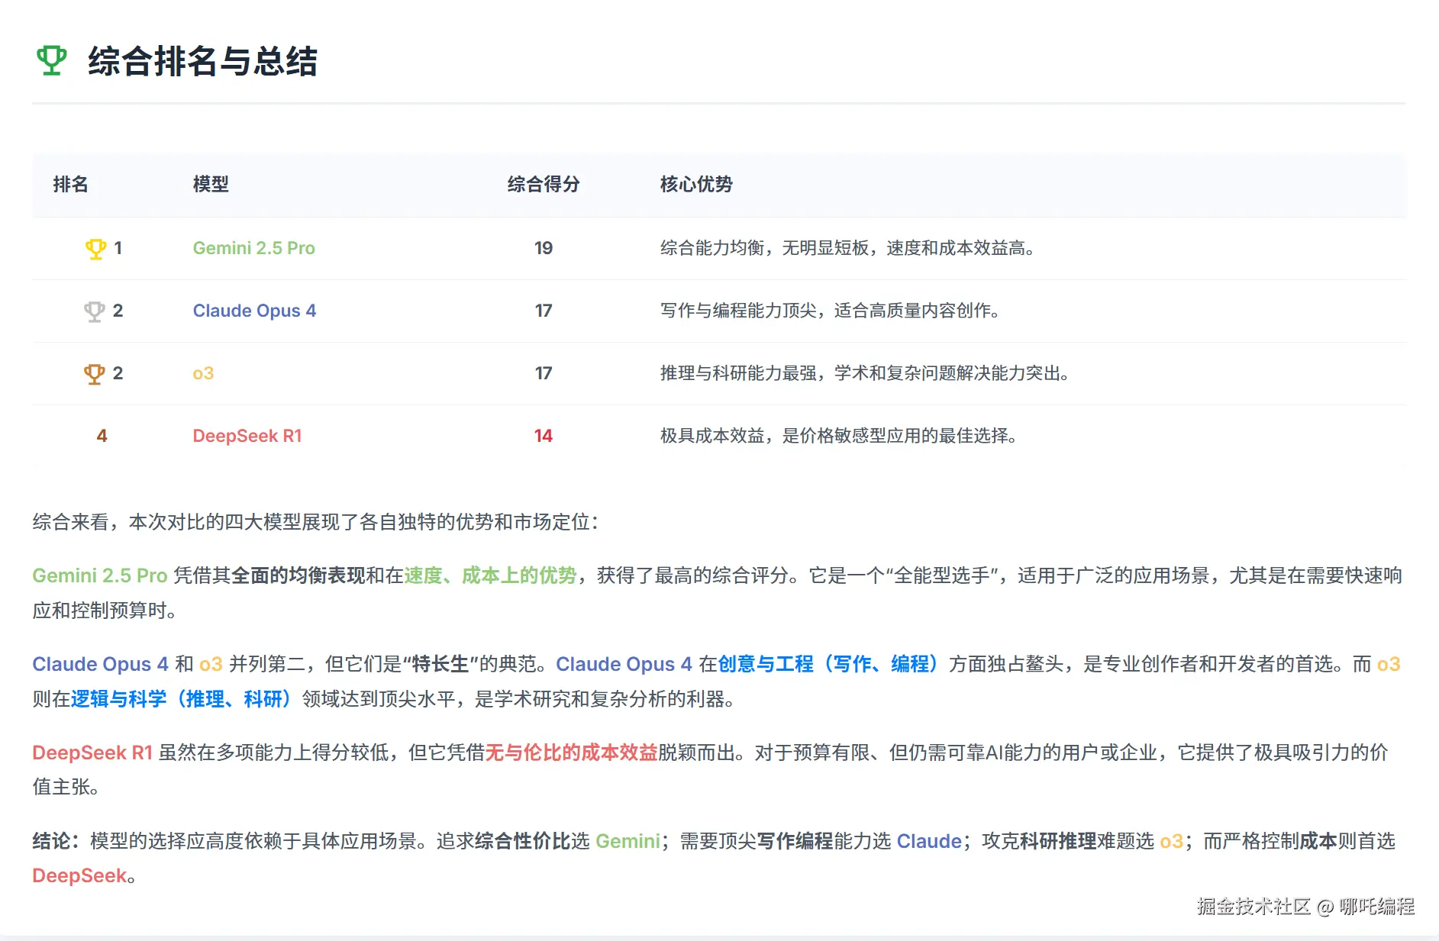Click the bold label 结论：
The height and width of the screenshot is (941, 1439).
click(56, 841)
